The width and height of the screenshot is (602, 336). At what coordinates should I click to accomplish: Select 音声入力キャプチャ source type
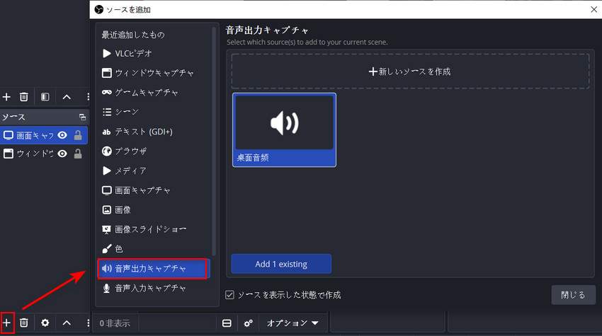coord(154,288)
